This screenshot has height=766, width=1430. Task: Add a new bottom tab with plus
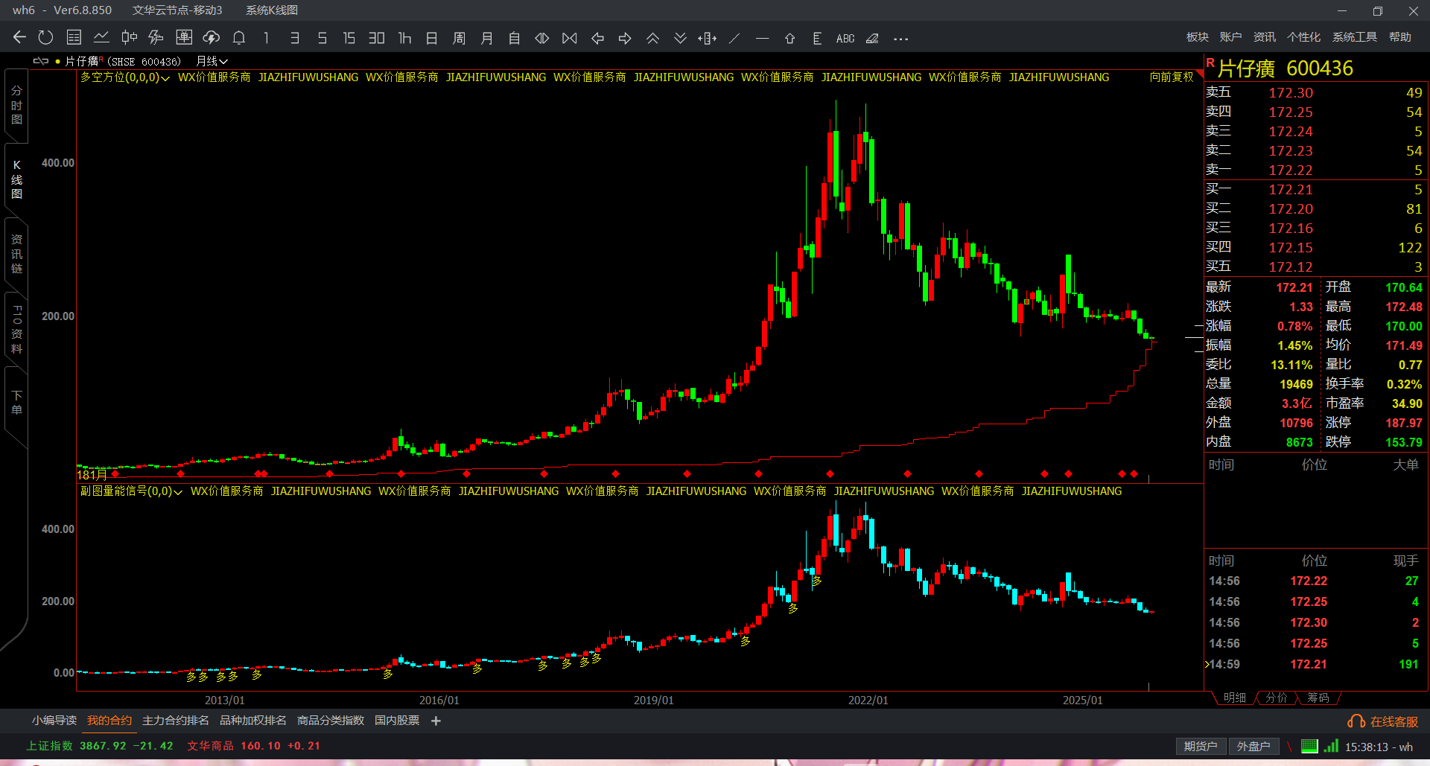pyautogui.click(x=436, y=721)
